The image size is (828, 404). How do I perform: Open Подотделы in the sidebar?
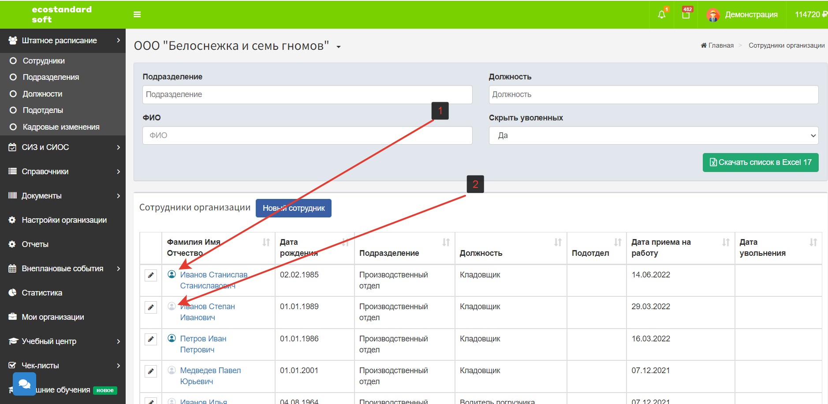click(x=43, y=110)
